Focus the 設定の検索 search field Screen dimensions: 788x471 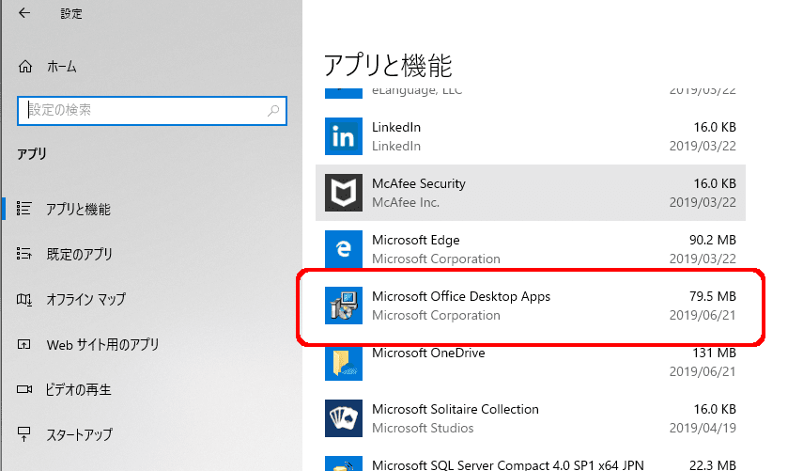click(x=152, y=110)
